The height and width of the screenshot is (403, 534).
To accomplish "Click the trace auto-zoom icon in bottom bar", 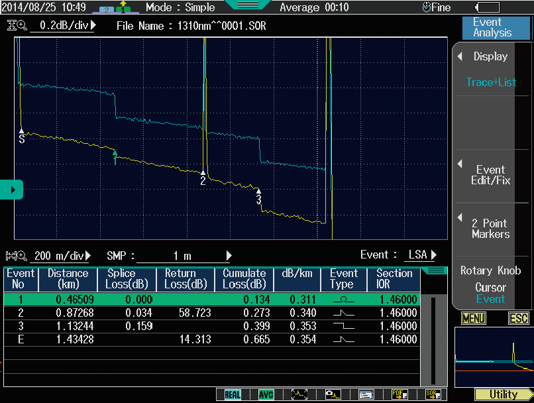I will pos(299,394).
